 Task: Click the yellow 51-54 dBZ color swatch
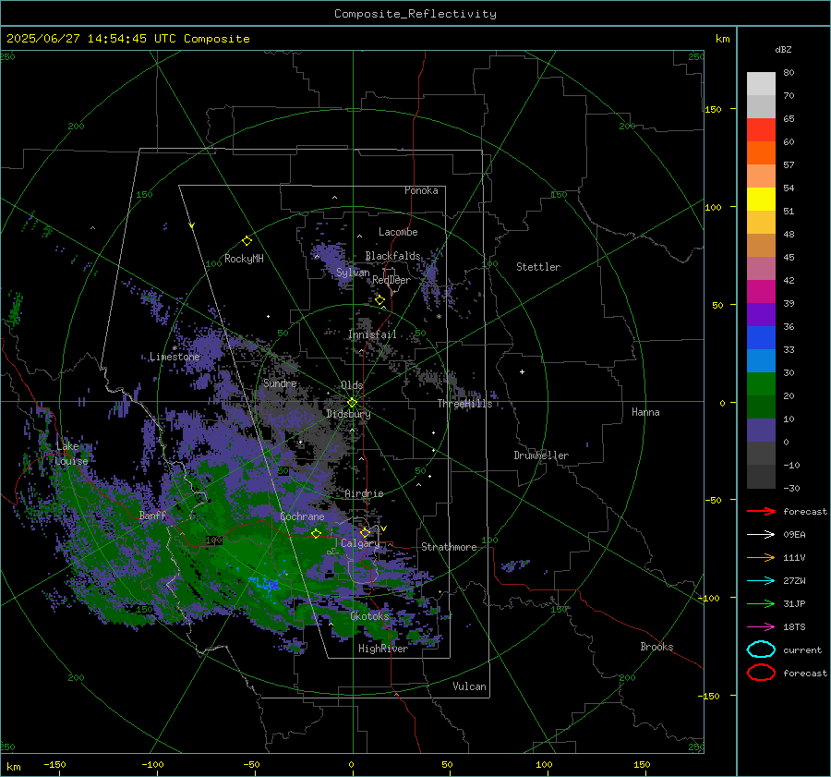click(x=761, y=200)
